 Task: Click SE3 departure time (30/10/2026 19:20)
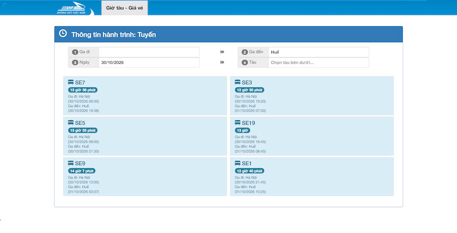tap(250, 101)
